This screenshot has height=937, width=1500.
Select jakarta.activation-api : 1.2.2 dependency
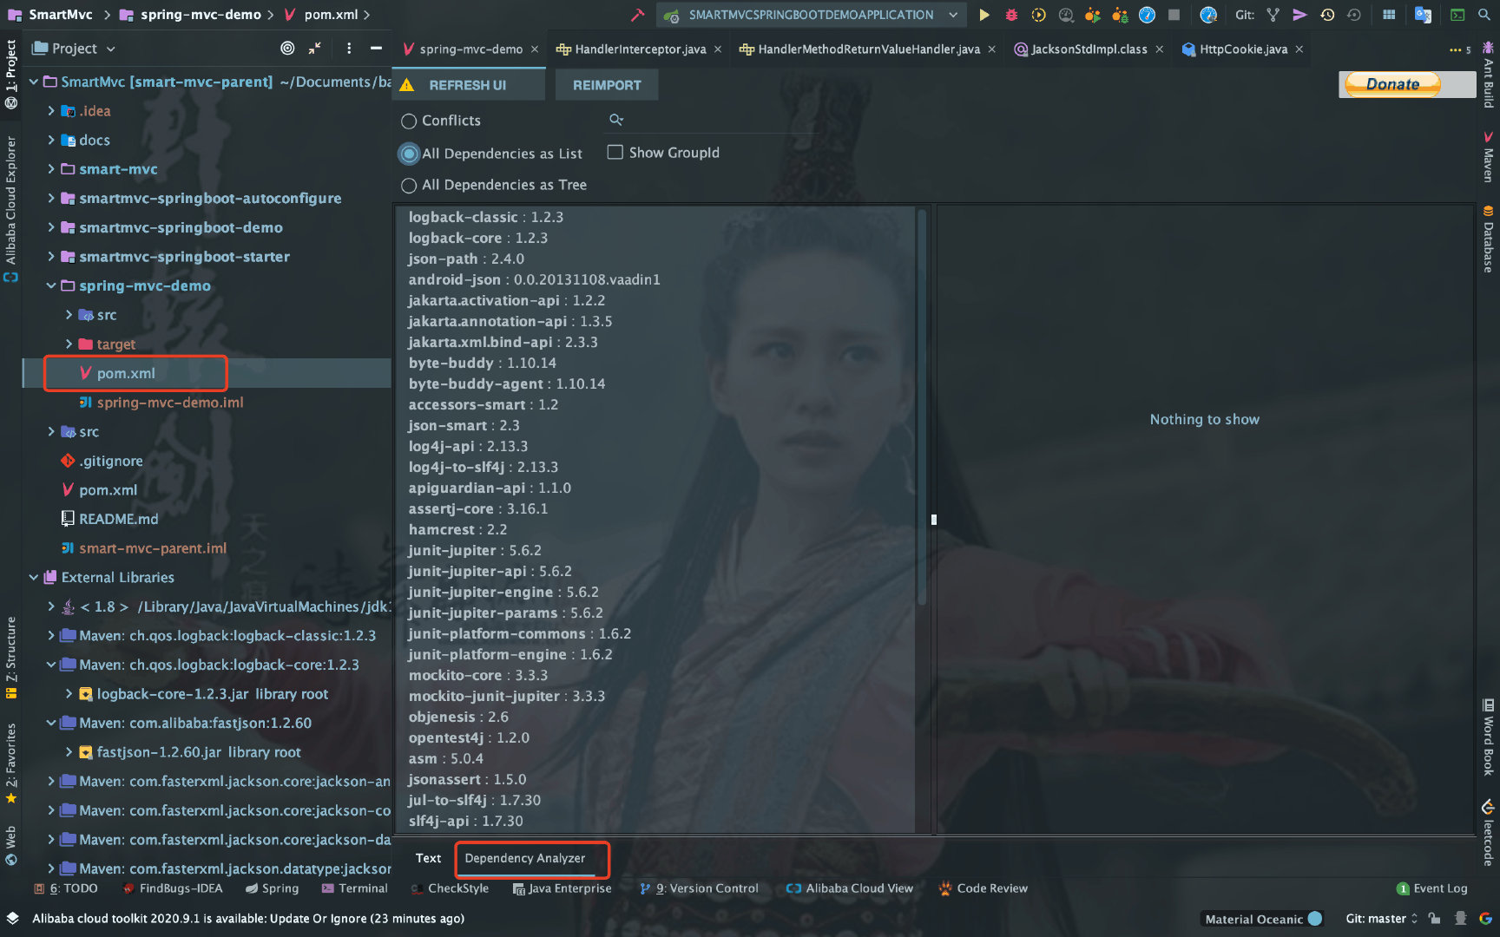(507, 300)
